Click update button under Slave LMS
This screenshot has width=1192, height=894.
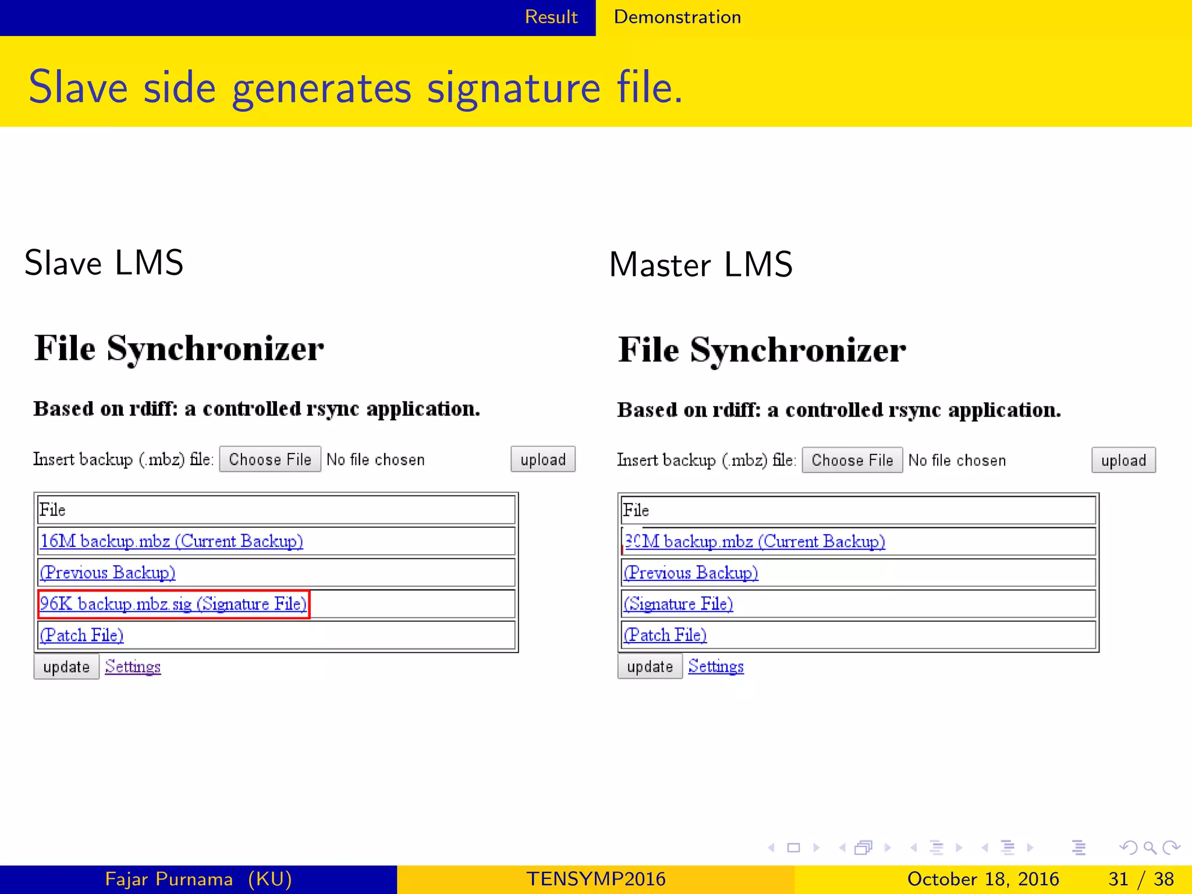66,666
